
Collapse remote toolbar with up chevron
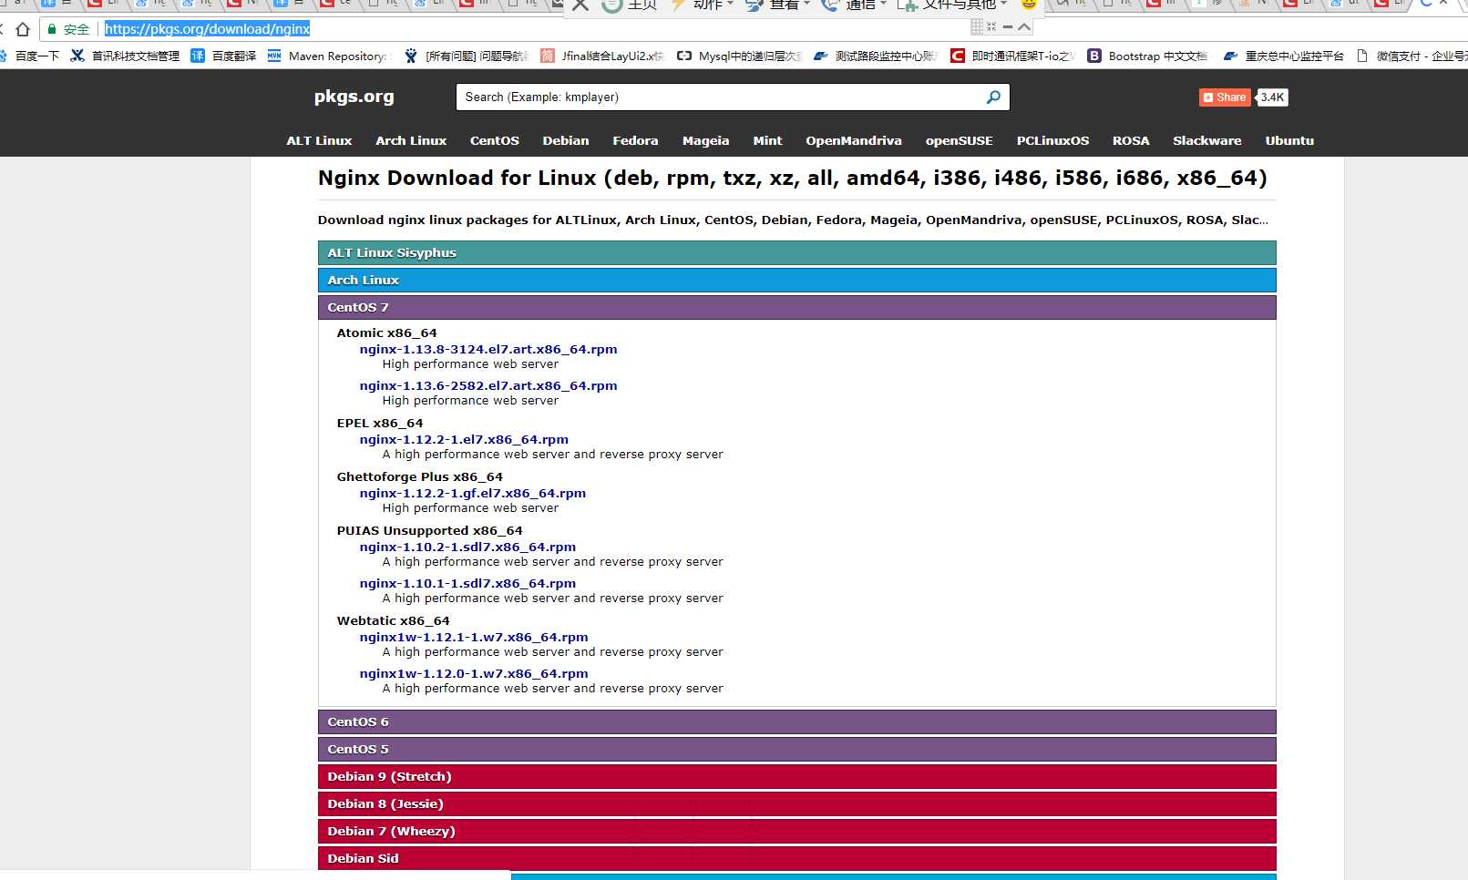[x=1024, y=26]
